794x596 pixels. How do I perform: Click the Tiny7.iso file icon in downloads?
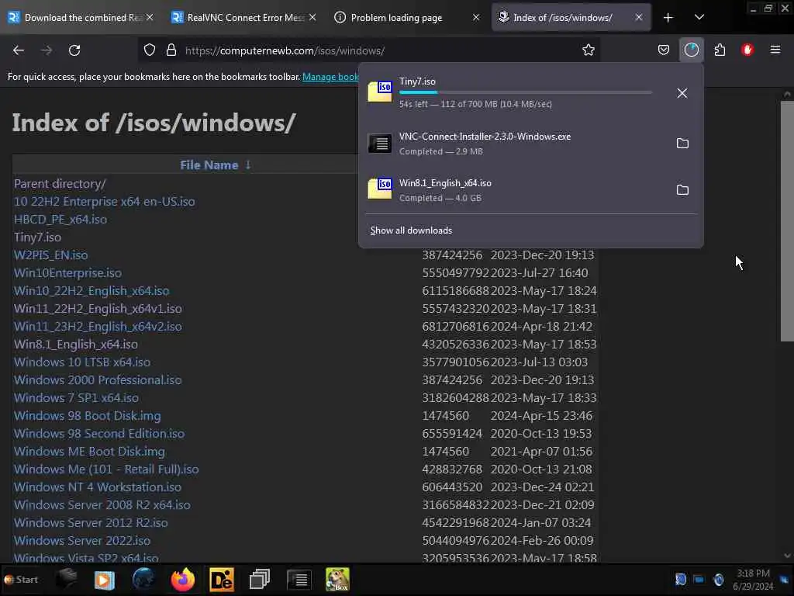[x=380, y=92]
